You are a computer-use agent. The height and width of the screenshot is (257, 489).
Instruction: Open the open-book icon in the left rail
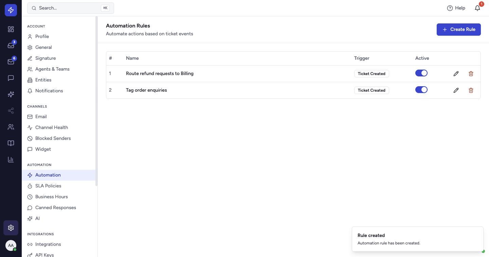11,143
